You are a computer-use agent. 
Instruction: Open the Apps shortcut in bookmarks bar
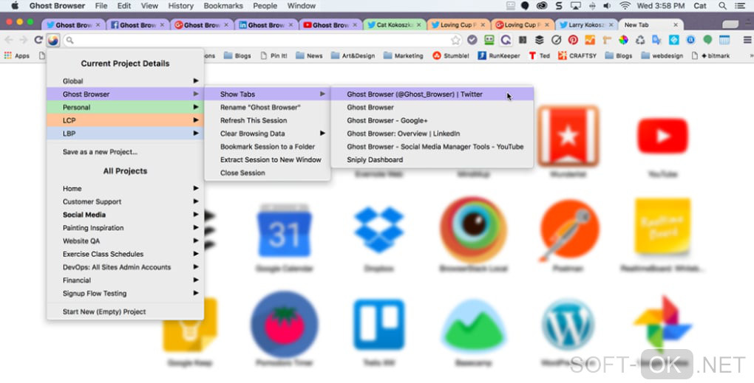(x=17, y=55)
